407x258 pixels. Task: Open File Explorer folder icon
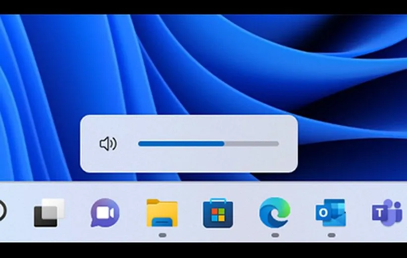162,213
